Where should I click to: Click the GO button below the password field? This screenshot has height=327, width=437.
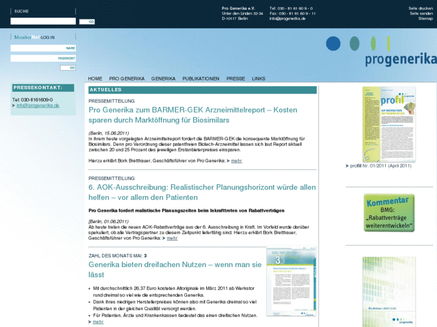coord(68,68)
